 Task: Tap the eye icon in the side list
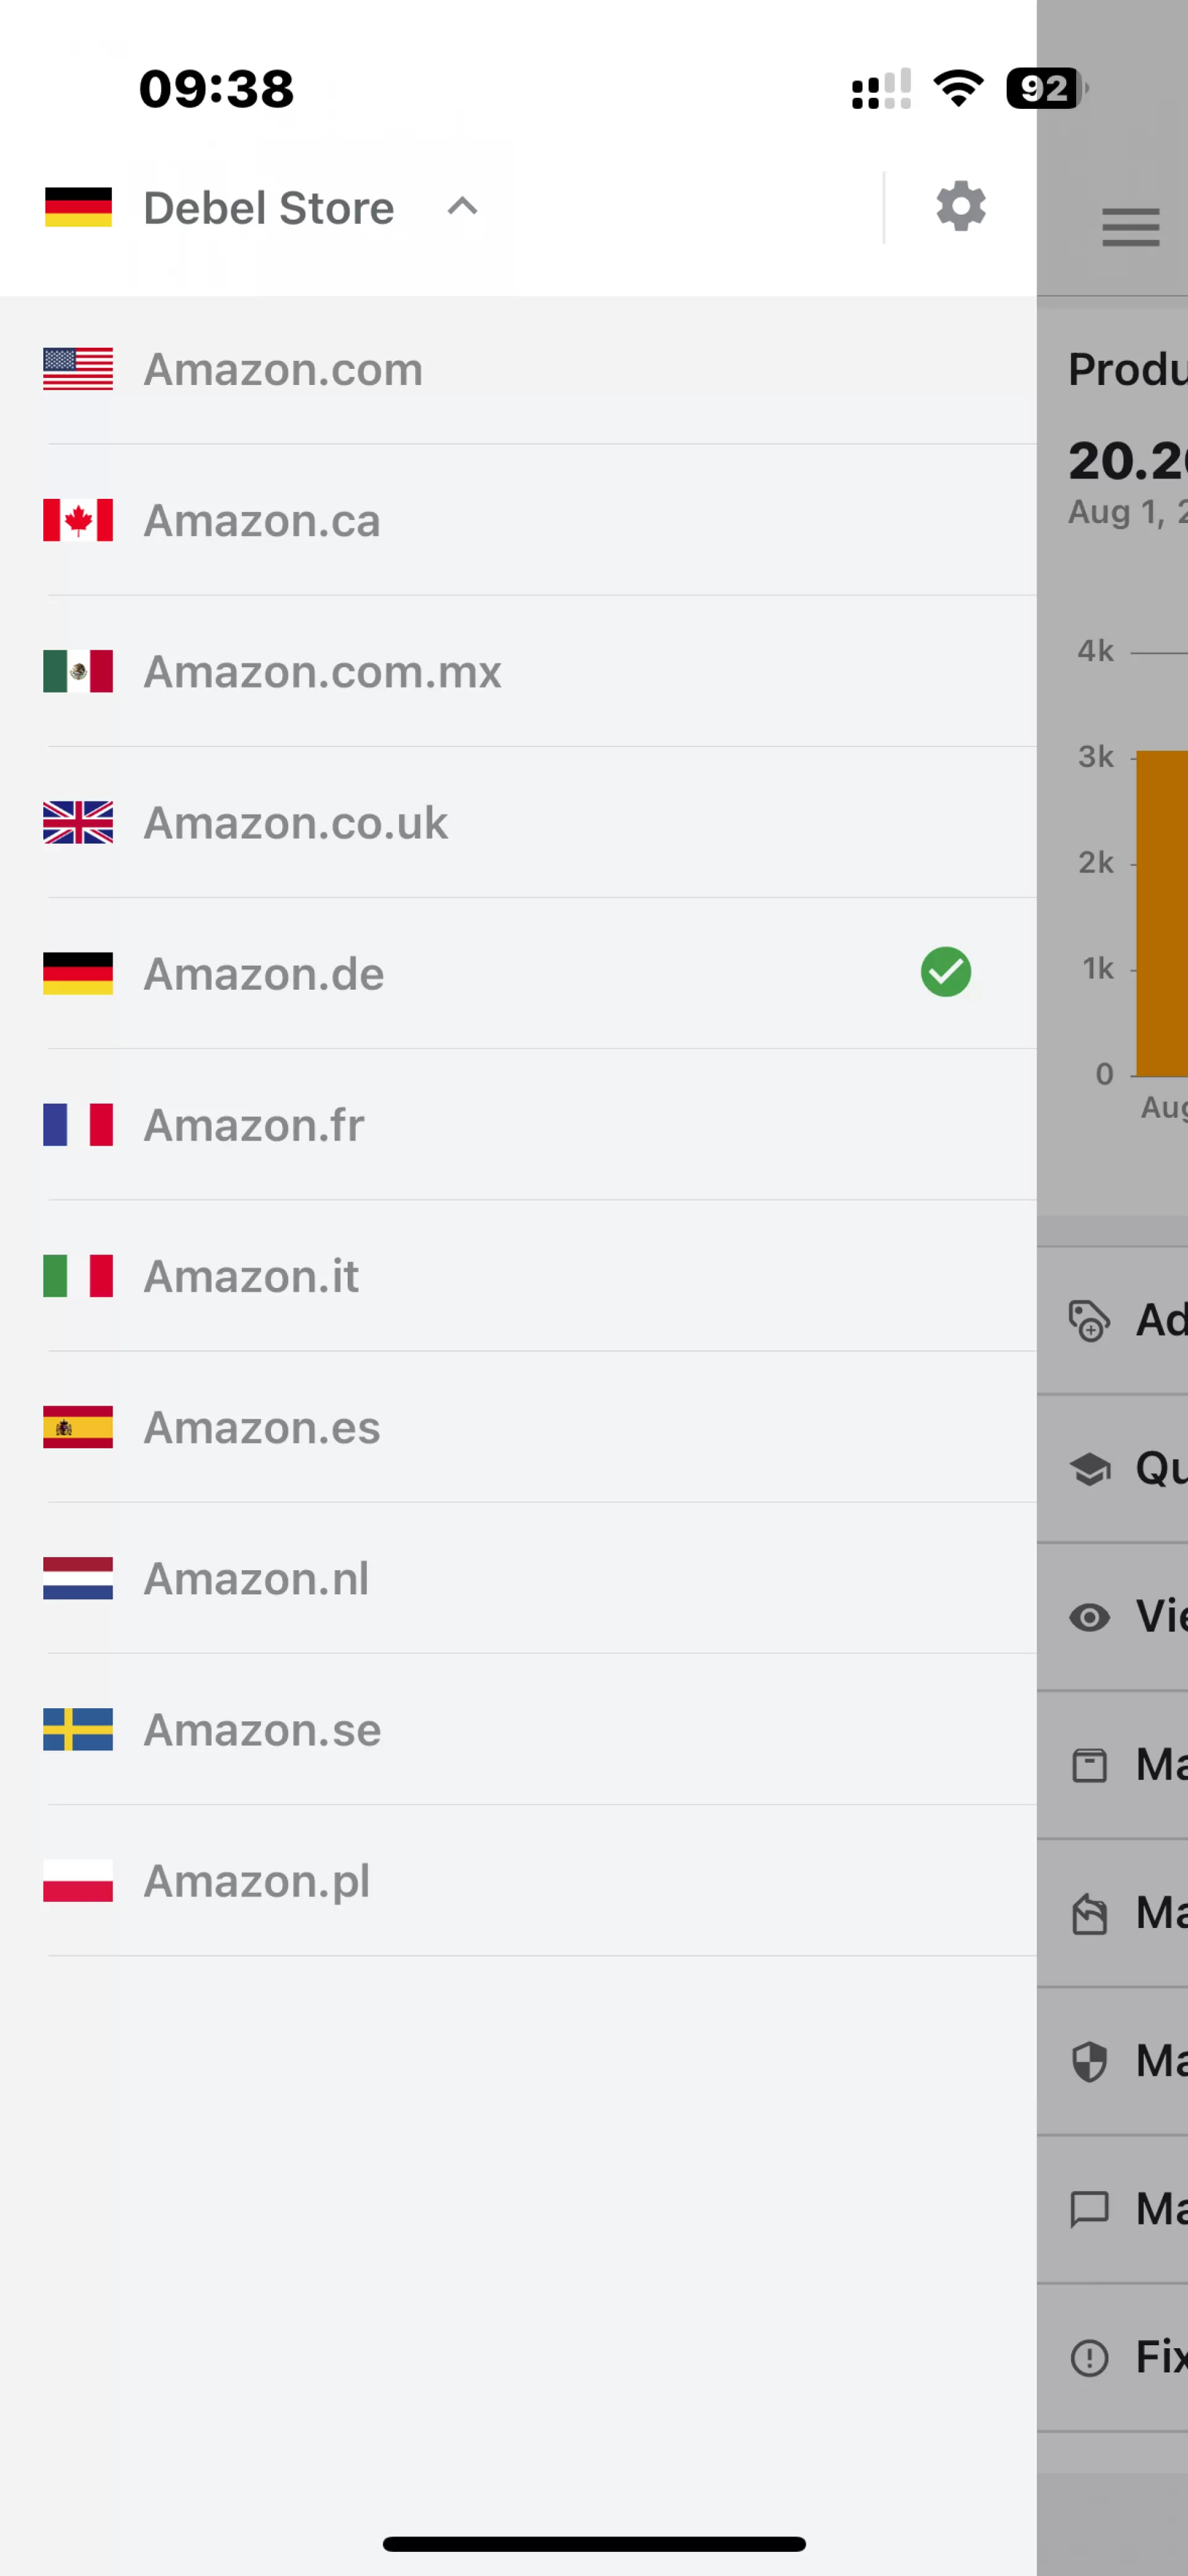coord(1089,1617)
